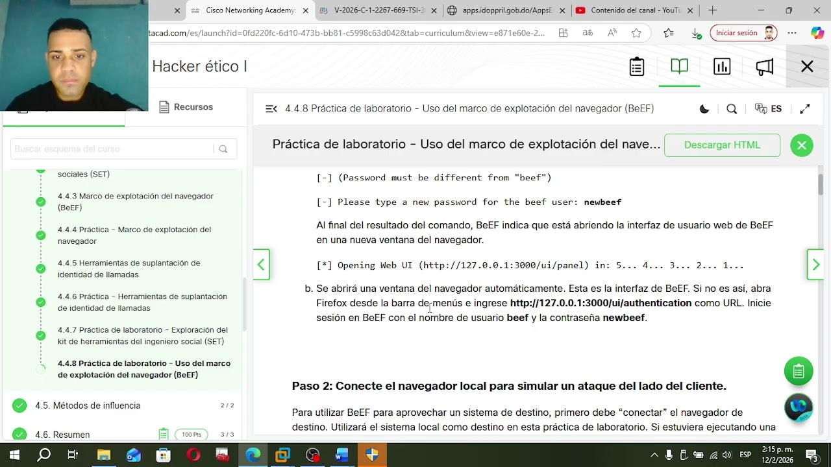Open the course notes clipboard icon
This screenshot has width=831, height=467.
coord(637,66)
